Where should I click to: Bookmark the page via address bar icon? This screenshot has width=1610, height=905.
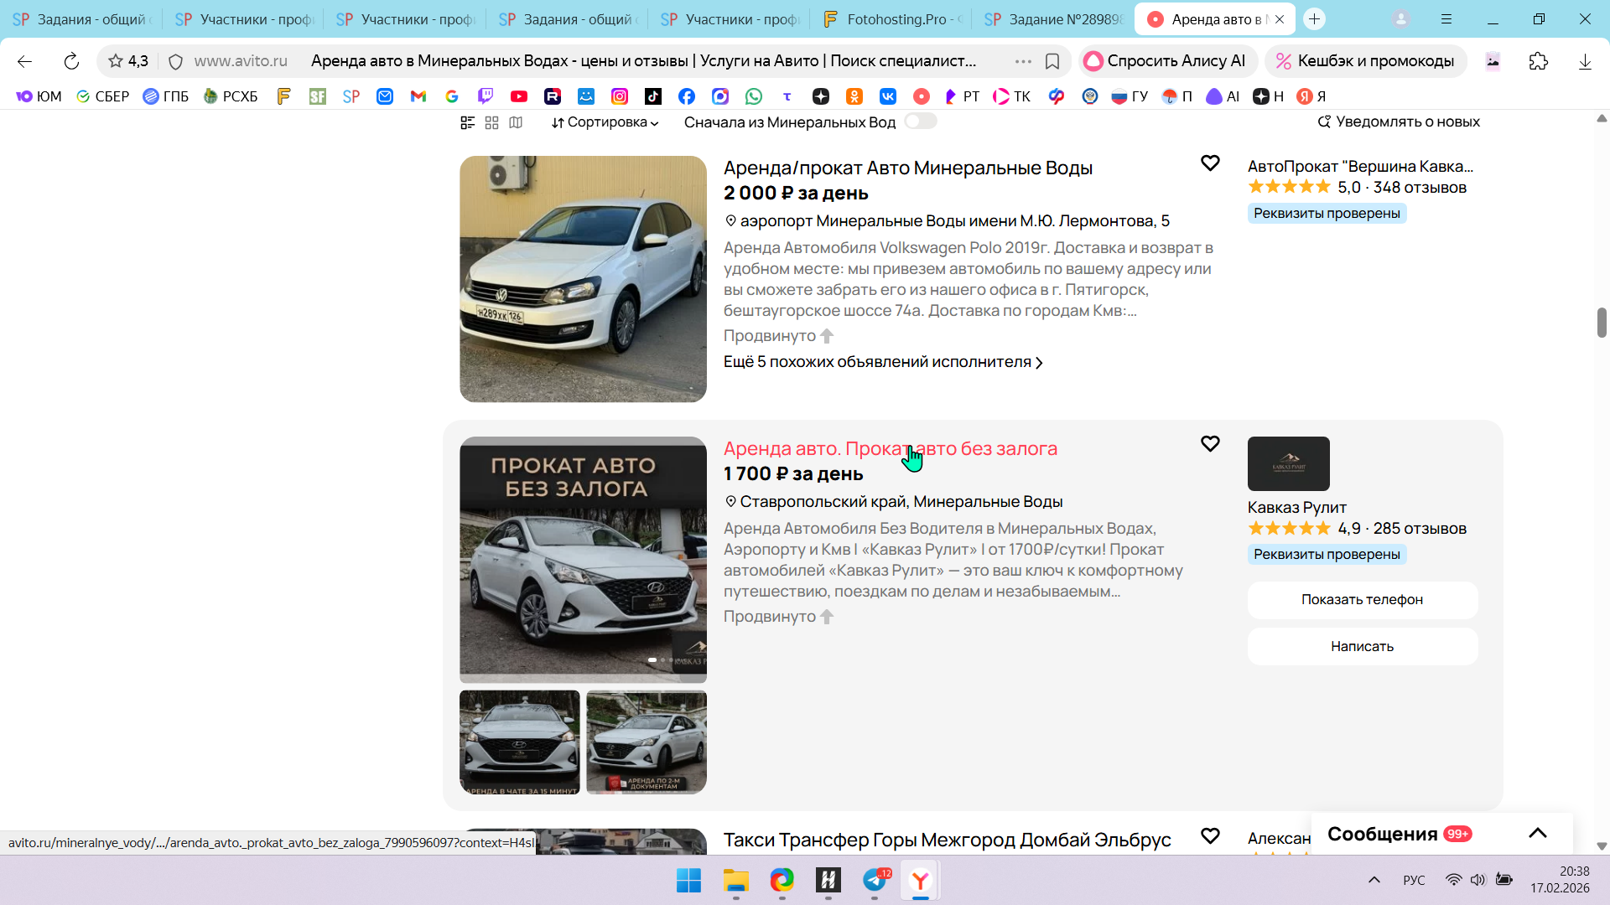(x=1052, y=61)
